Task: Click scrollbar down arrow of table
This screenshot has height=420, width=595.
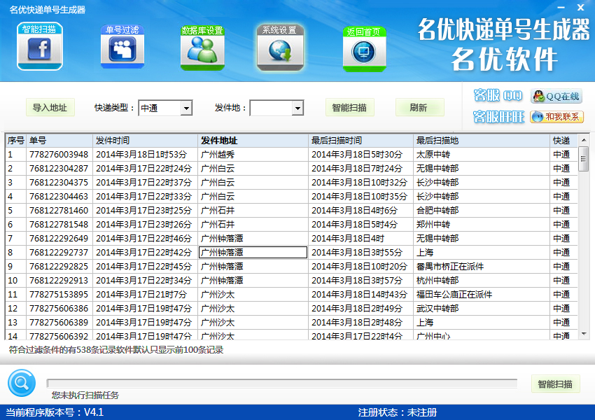Action: [x=584, y=334]
